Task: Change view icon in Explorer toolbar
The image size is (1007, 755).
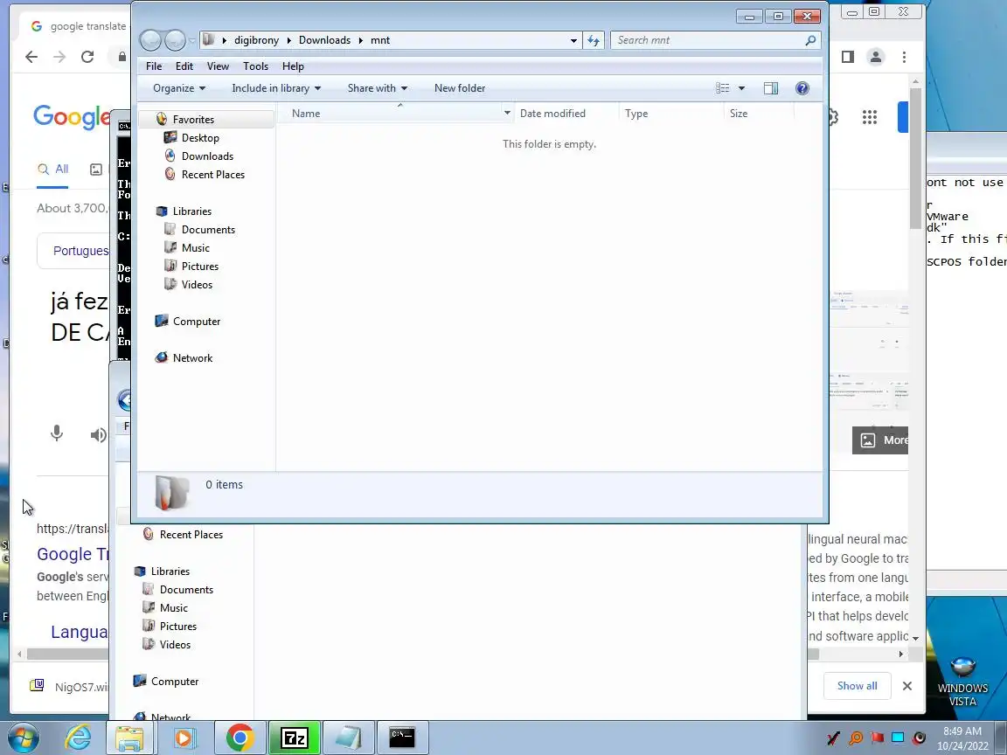Action: point(723,88)
